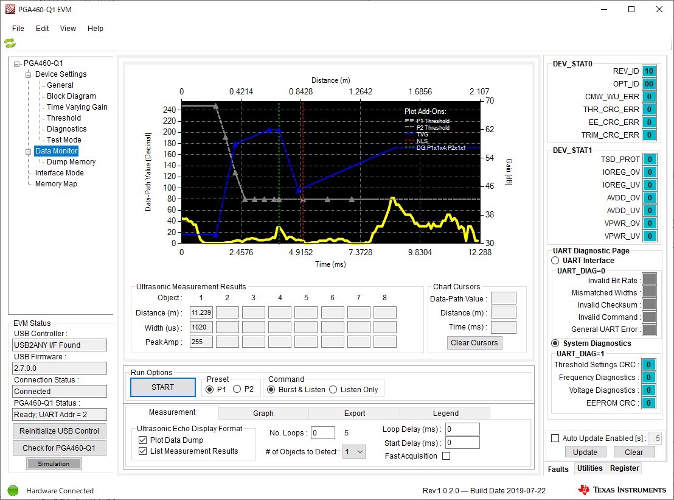Collapse the Device Settings tree node
The width and height of the screenshot is (674, 500).
(x=29, y=75)
